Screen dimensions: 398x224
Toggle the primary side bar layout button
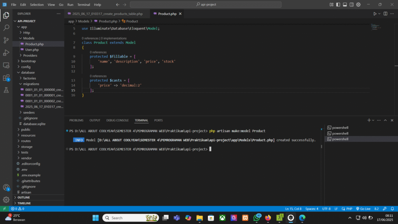(338, 5)
